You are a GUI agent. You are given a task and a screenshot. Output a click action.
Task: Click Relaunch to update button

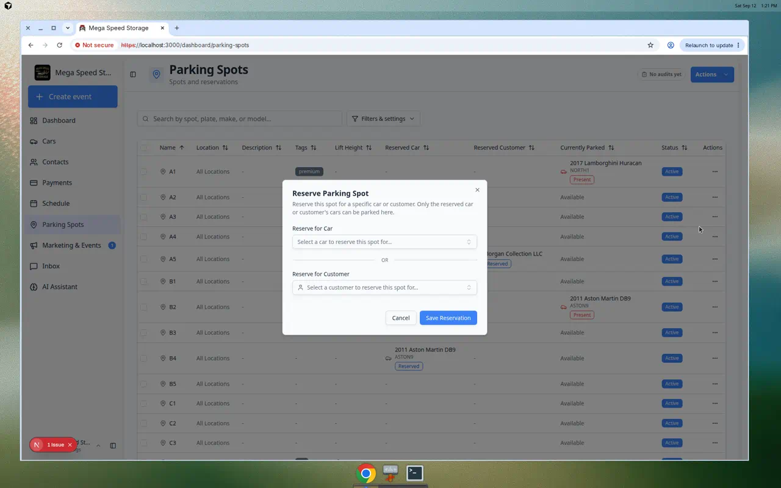(712, 45)
